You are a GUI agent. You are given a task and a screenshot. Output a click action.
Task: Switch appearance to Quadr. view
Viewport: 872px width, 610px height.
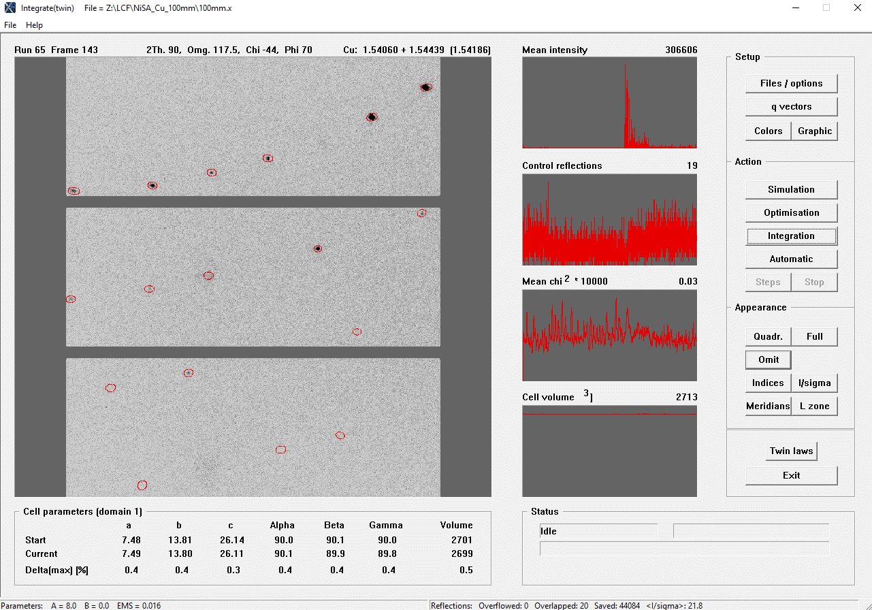(x=768, y=336)
